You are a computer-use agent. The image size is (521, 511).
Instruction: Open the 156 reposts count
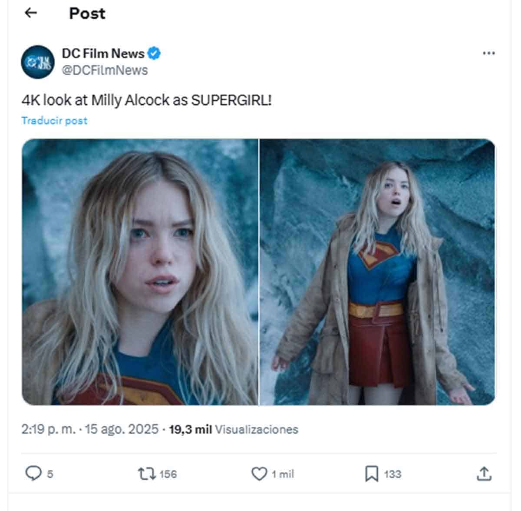click(168, 474)
